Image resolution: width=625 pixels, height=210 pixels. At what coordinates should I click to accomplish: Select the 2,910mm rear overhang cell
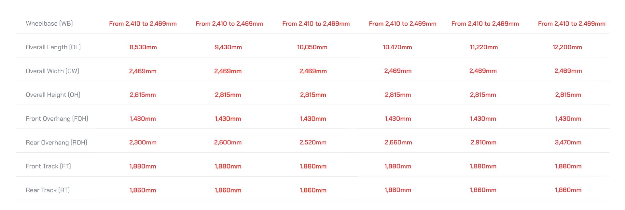483,142
